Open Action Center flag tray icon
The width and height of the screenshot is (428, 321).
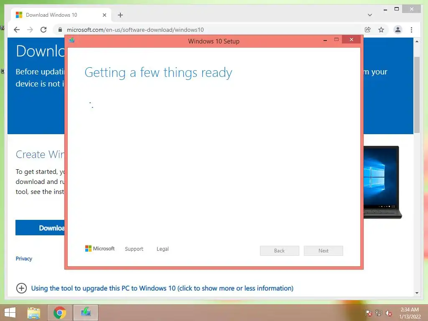369,313
